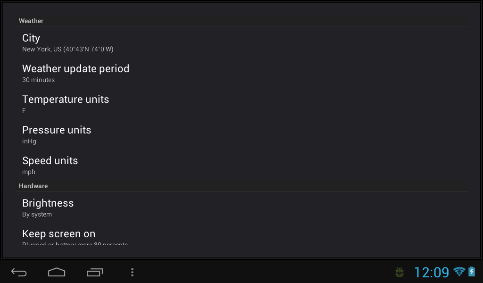Tap the Wi-Fi signal icon
The image size is (483, 283).
(x=459, y=272)
